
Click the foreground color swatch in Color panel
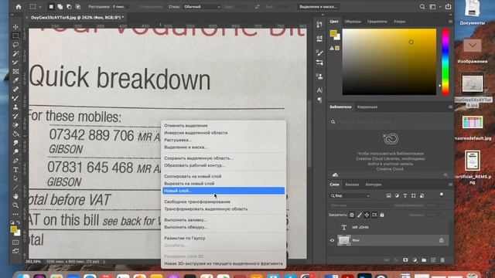pyautogui.click(x=333, y=33)
